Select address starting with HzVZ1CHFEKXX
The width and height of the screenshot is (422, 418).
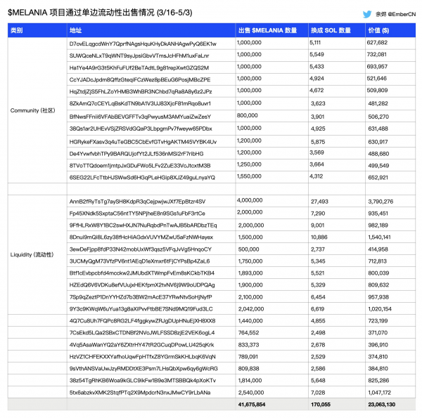(142, 357)
